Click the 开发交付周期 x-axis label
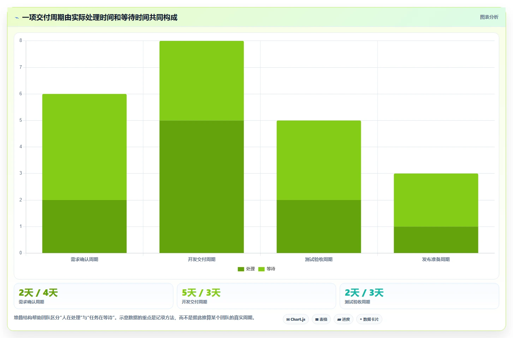 coord(202,259)
